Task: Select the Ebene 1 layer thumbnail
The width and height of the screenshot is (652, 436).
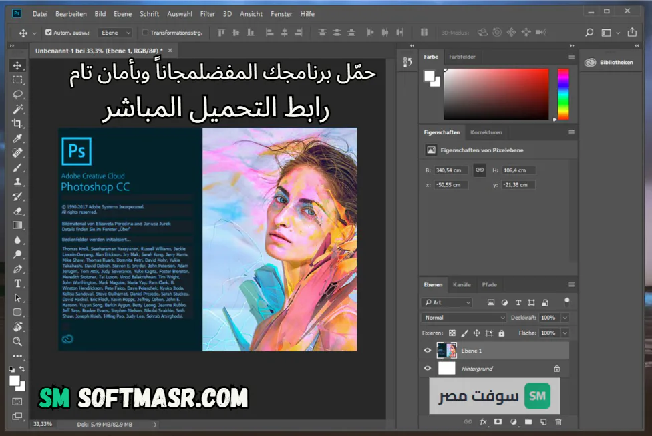Action: click(x=447, y=351)
